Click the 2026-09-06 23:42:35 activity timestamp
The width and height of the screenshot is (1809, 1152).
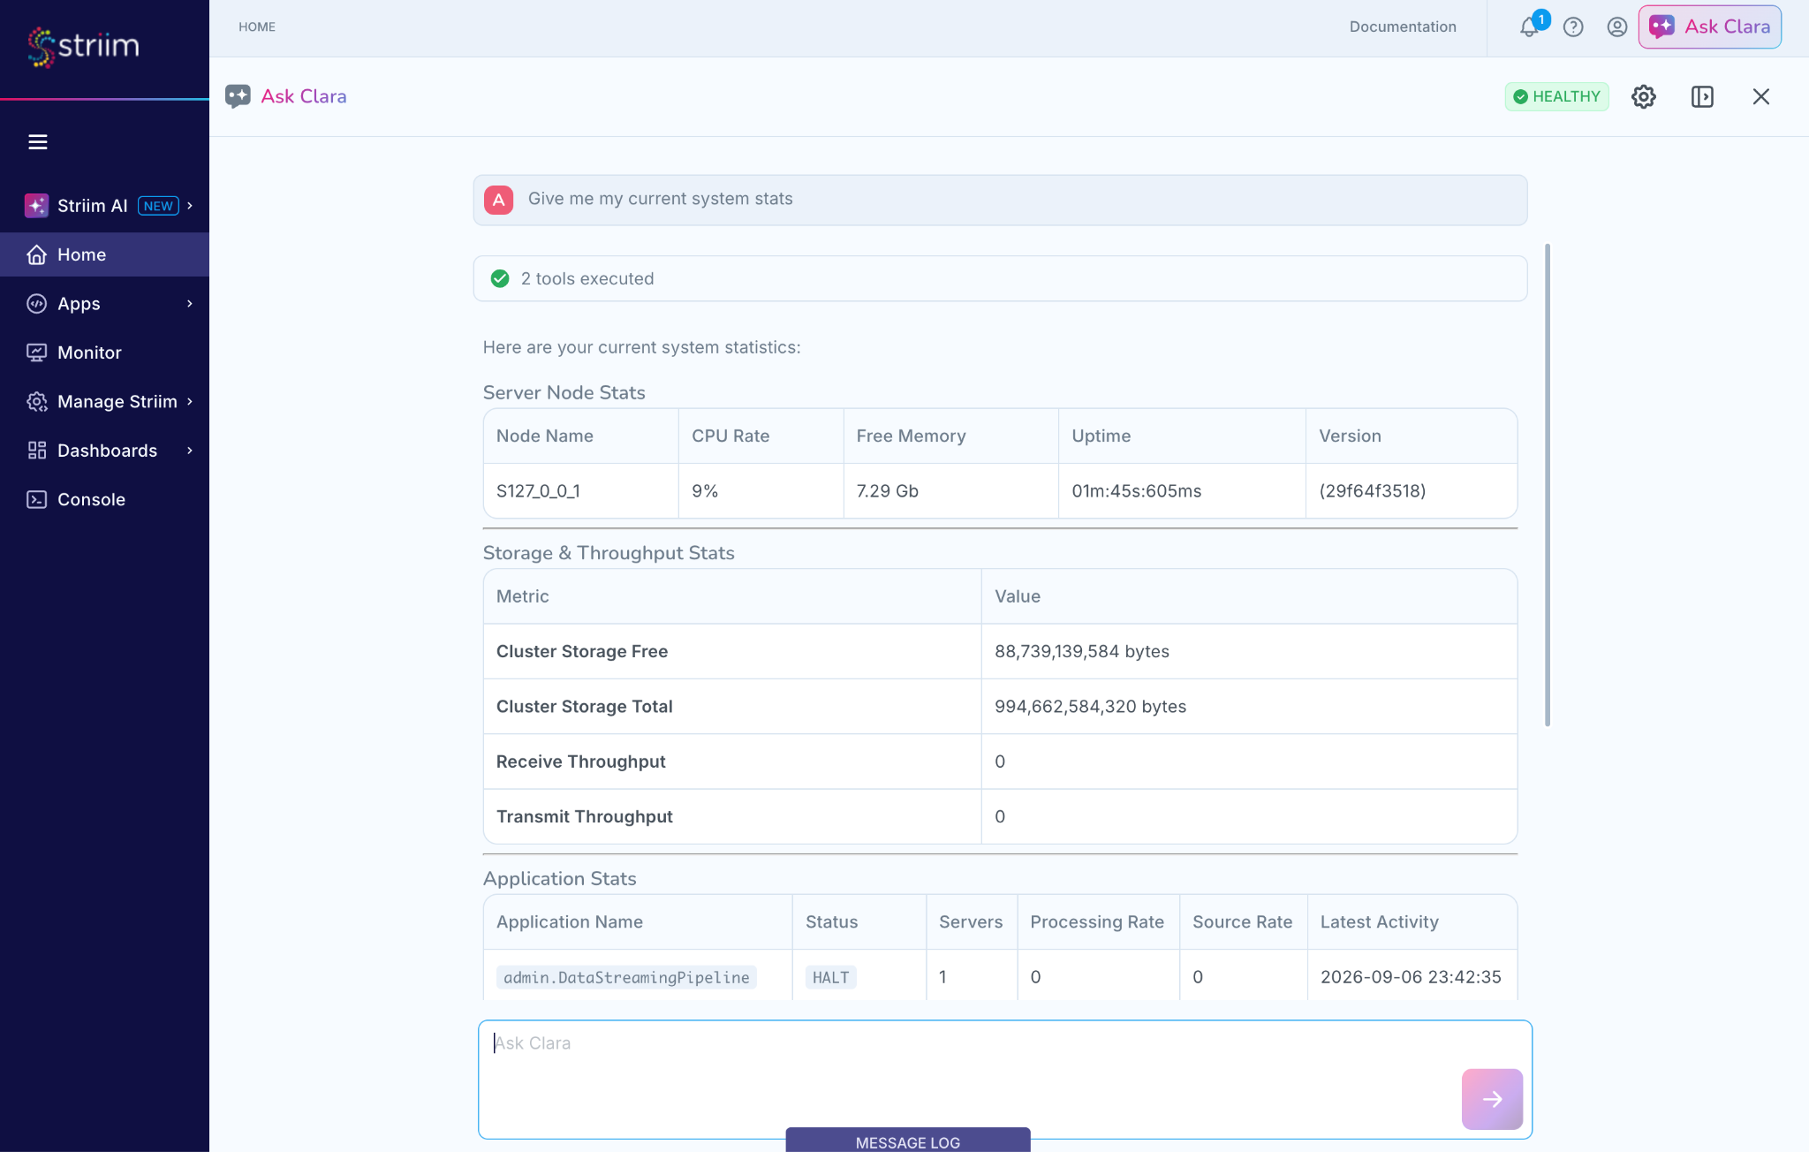tap(1411, 977)
